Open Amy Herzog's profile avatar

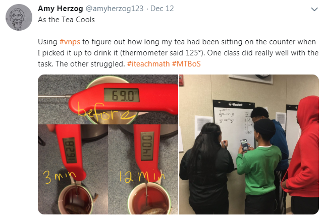pyautogui.click(x=19, y=18)
